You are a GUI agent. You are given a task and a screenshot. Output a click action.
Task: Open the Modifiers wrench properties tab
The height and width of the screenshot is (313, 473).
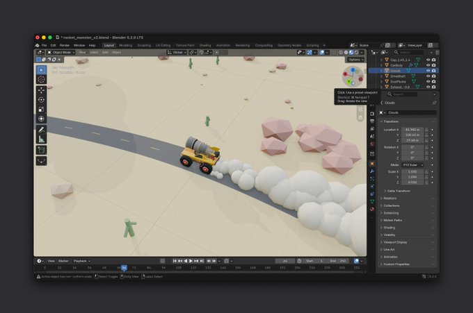coord(372,171)
